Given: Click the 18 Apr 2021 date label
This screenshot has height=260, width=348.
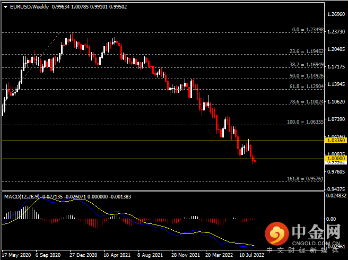Looking at the screenshot, I should click(x=117, y=255).
